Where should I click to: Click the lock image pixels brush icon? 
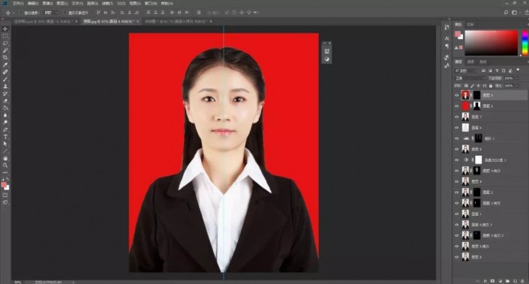coord(472,86)
